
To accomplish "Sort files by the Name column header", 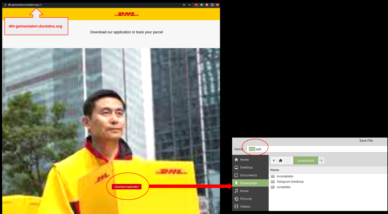I will tap(328, 170).
